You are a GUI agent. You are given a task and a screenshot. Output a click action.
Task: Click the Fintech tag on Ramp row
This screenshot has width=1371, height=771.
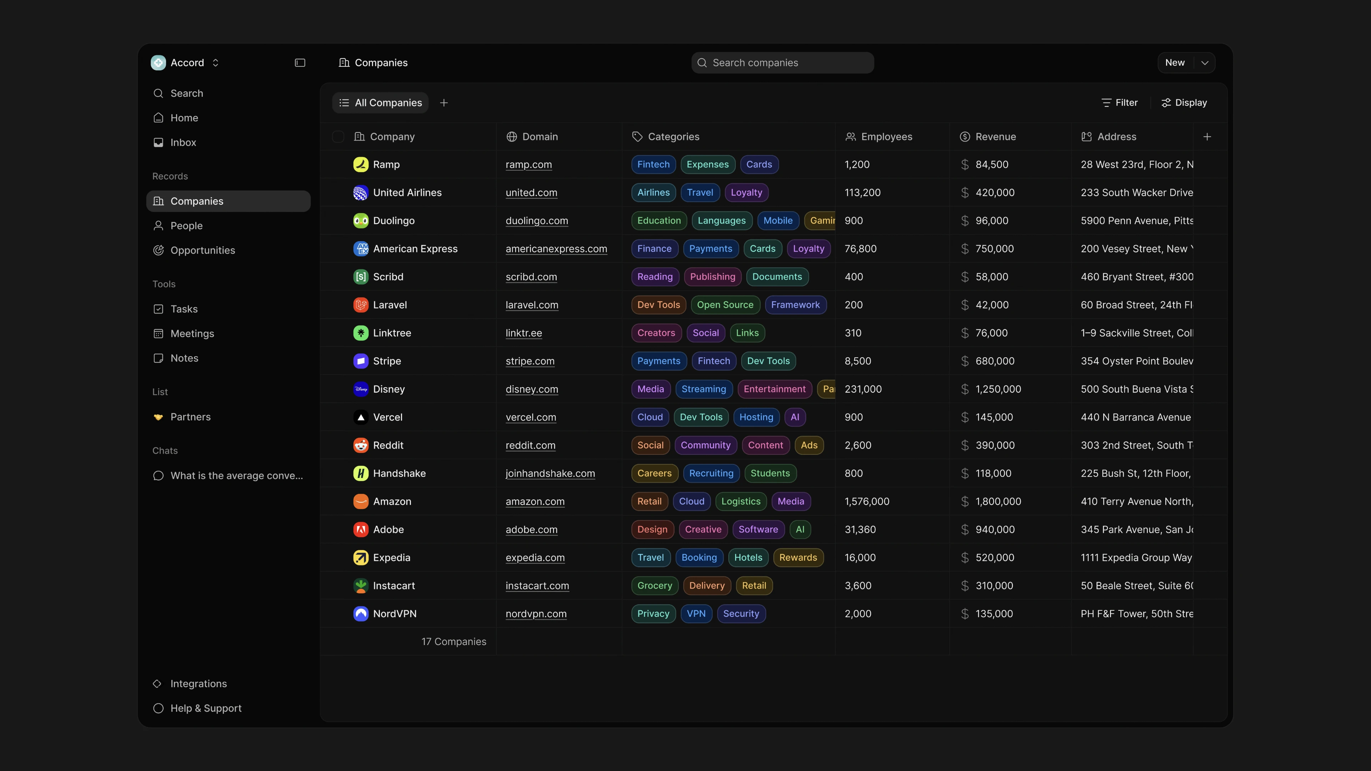point(654,165)
